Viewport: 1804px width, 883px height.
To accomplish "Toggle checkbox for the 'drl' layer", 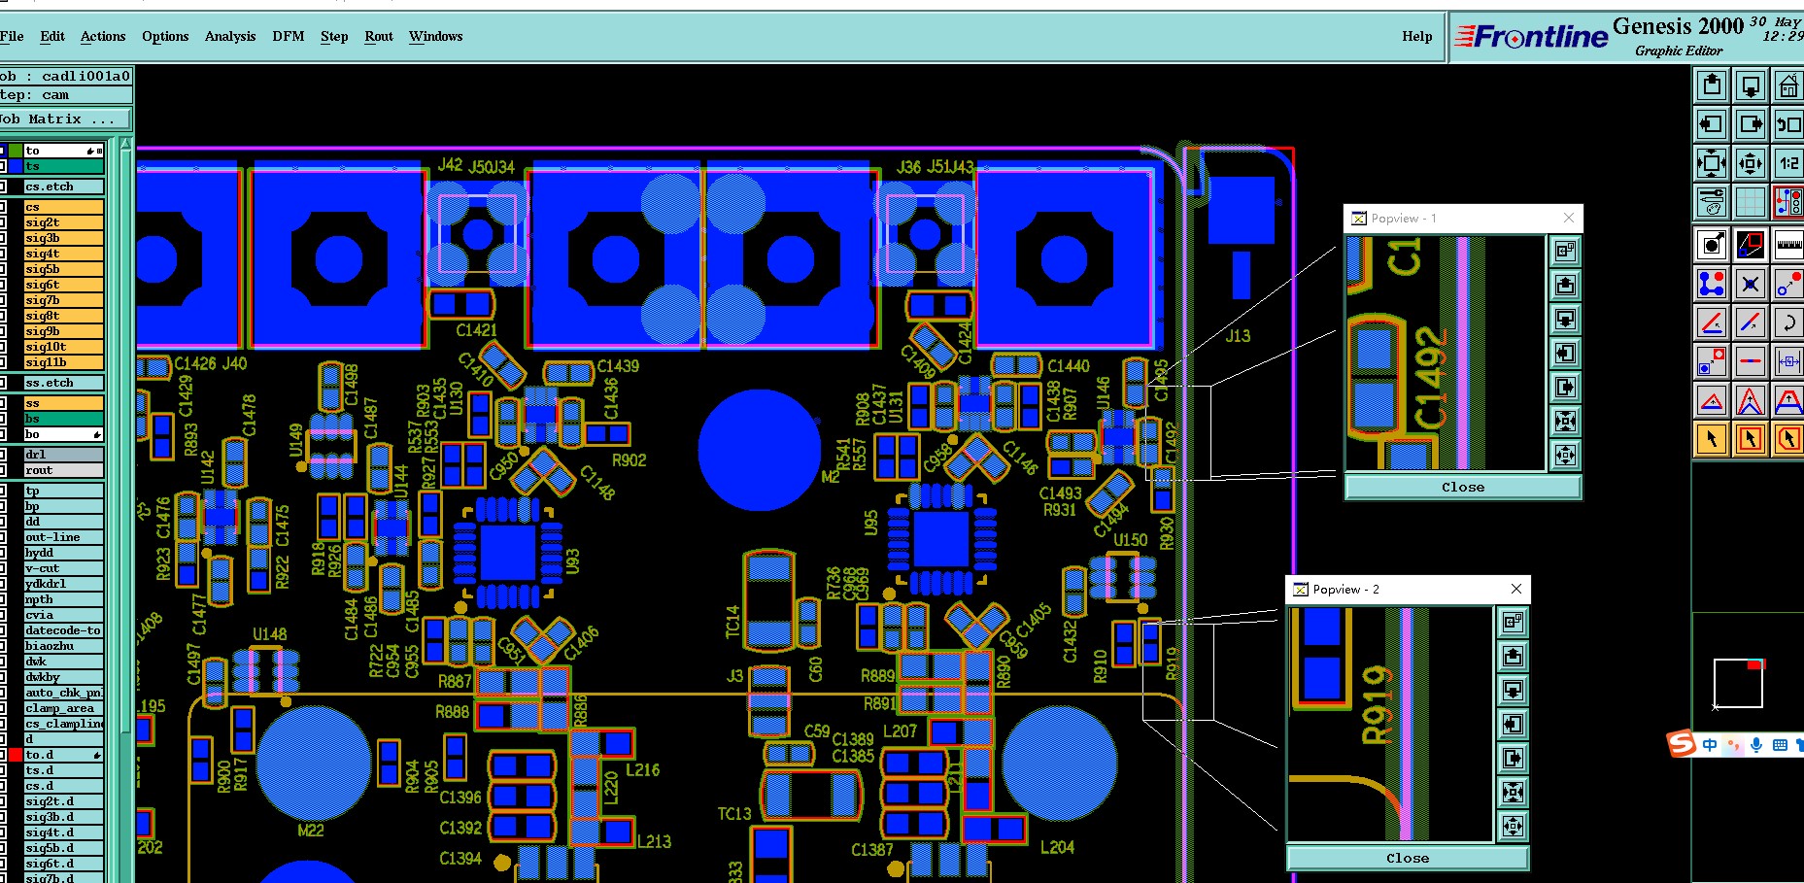I will (x=3, y=455).
